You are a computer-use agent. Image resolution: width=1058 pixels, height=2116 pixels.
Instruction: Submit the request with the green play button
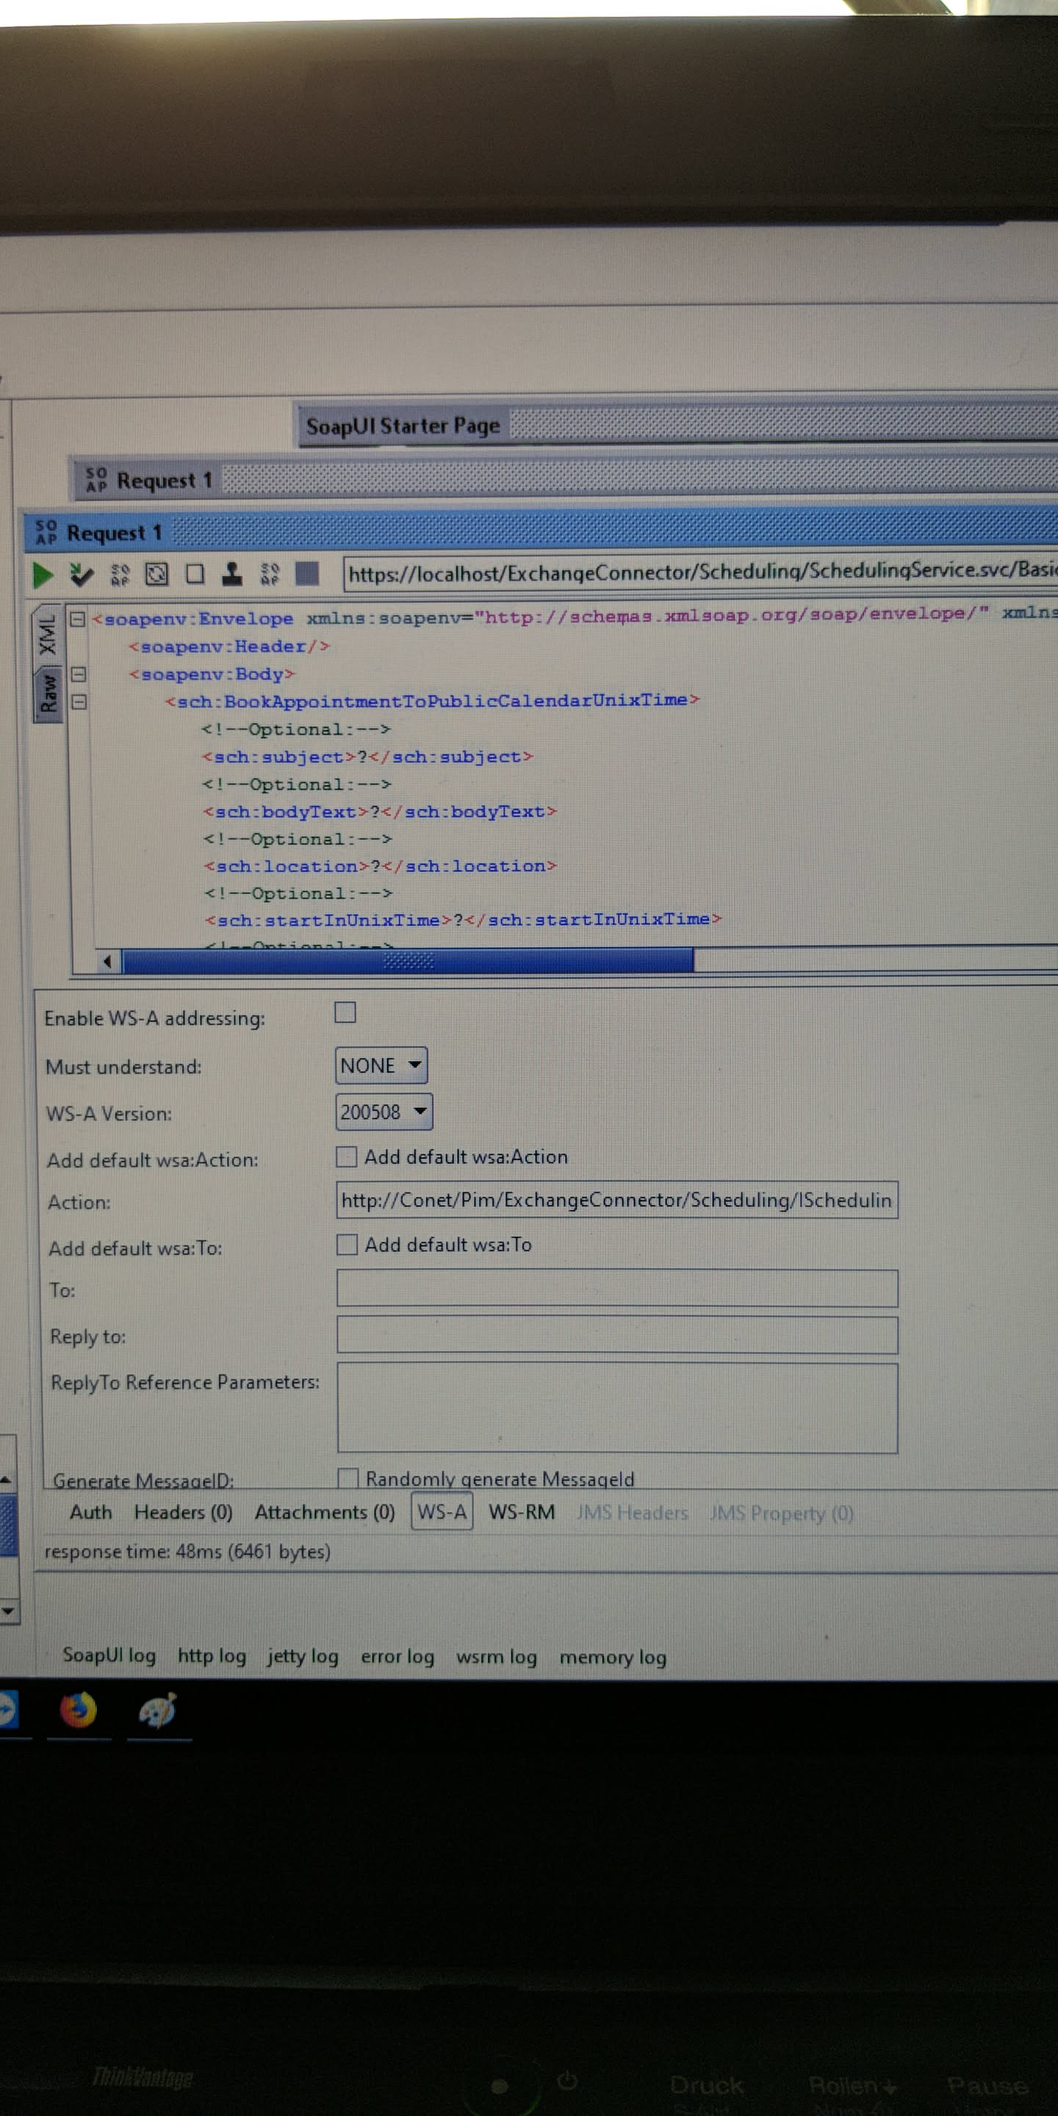coord(42,574)
